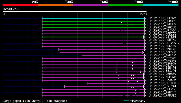The width and height of the screenshot is (181, 103).
Task: Click the purple arrowhead on the A5C5K0 row
Action: coord(143,52)
